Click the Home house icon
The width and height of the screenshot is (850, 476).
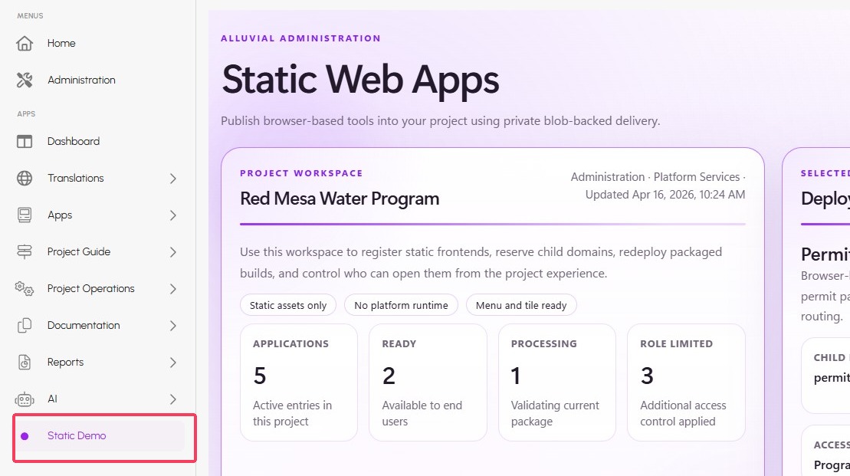25,43
